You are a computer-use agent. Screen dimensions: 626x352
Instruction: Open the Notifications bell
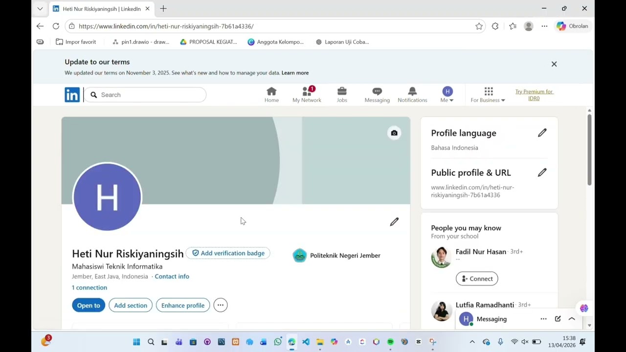pyautogui.click(x=412, y=95)
